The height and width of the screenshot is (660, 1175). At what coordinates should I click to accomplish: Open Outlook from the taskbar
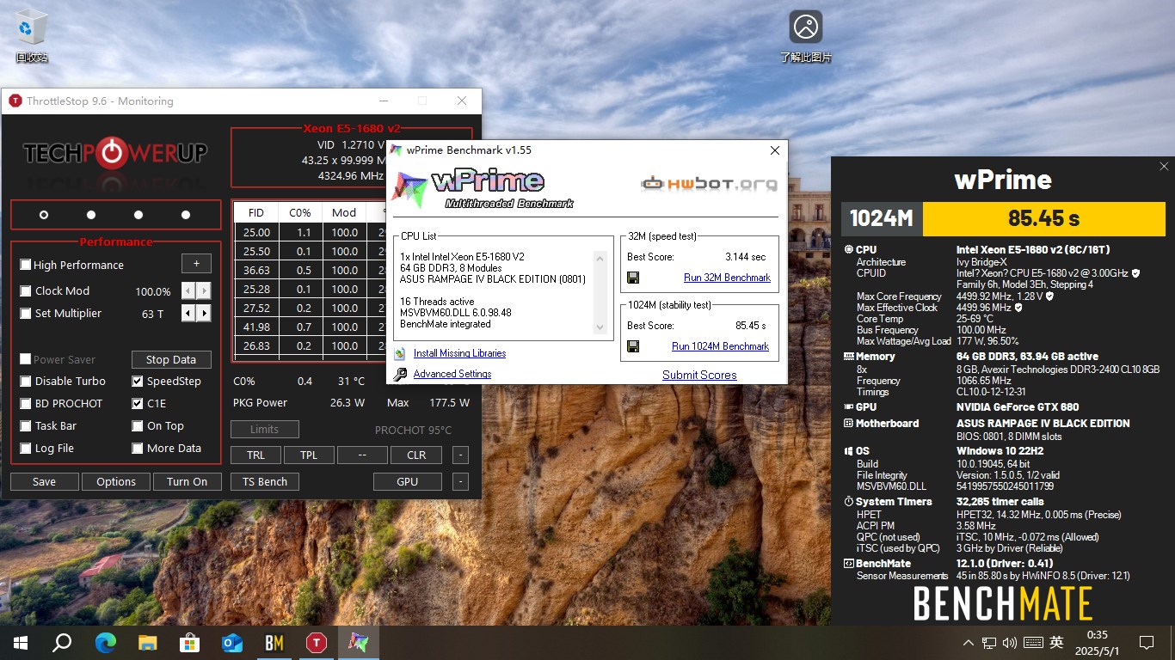[232, 643]
